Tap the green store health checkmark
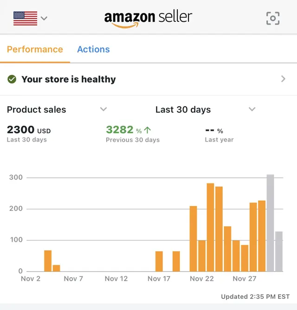The image size is (297, 310). pyautogui.click(x=12, y=79)
